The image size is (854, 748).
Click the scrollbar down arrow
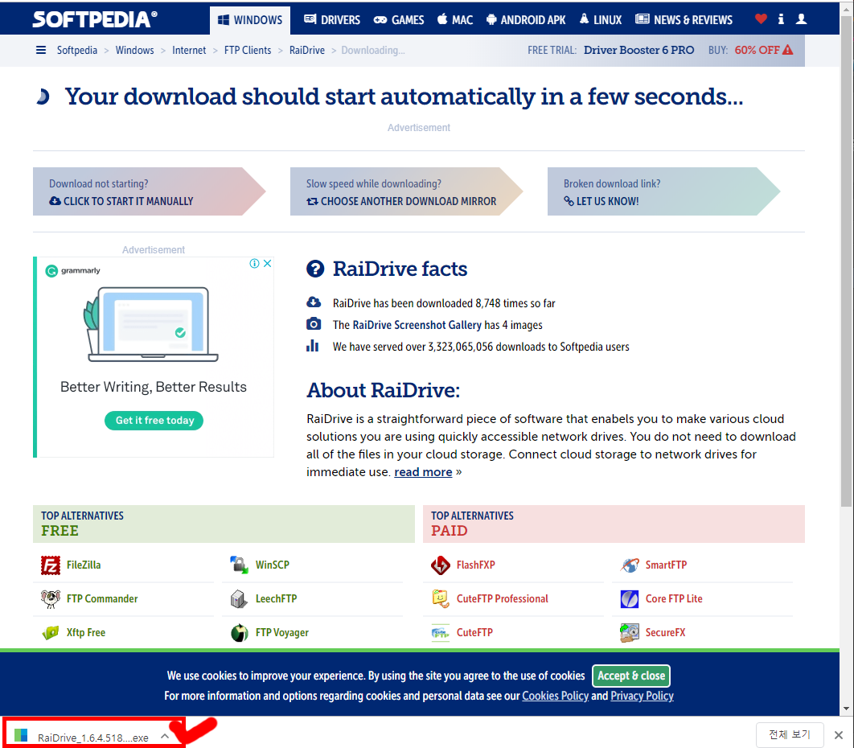[846, 709]
